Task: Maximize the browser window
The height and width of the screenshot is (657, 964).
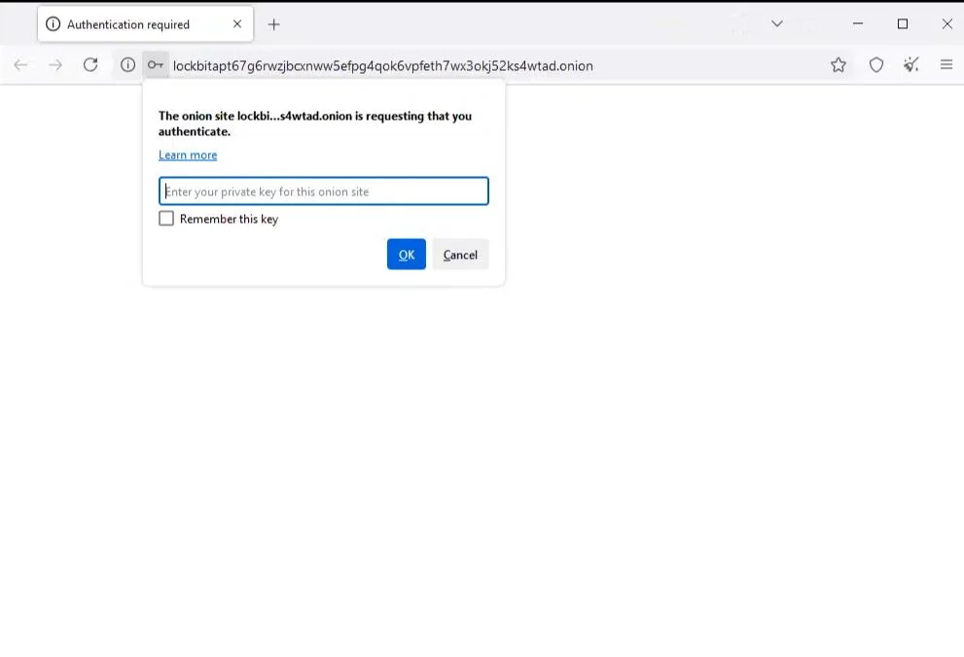Action: click(903, 24)
